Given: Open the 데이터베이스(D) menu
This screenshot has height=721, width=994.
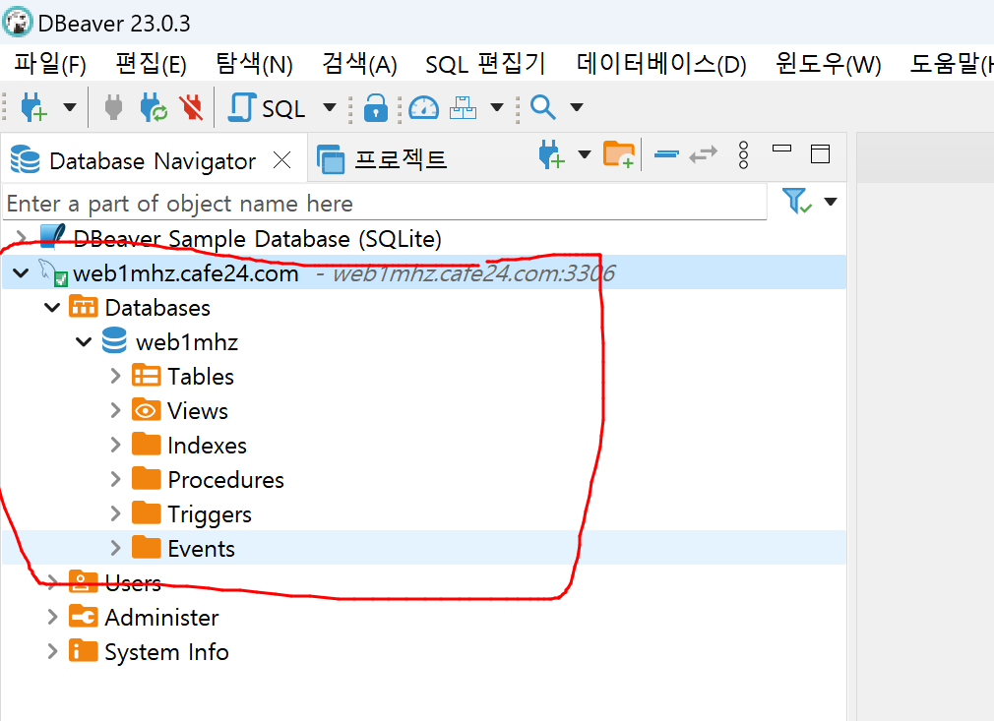Looking at the screenshot, I should [x=661, y=64].
